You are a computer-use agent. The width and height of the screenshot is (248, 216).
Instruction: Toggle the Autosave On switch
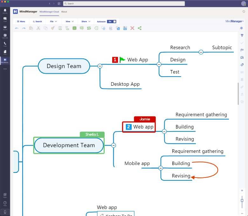tap(112, 22)
